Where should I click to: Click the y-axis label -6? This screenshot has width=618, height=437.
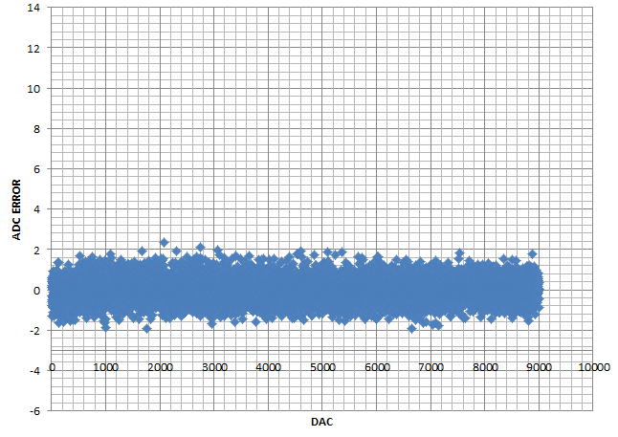pos(35,411)
